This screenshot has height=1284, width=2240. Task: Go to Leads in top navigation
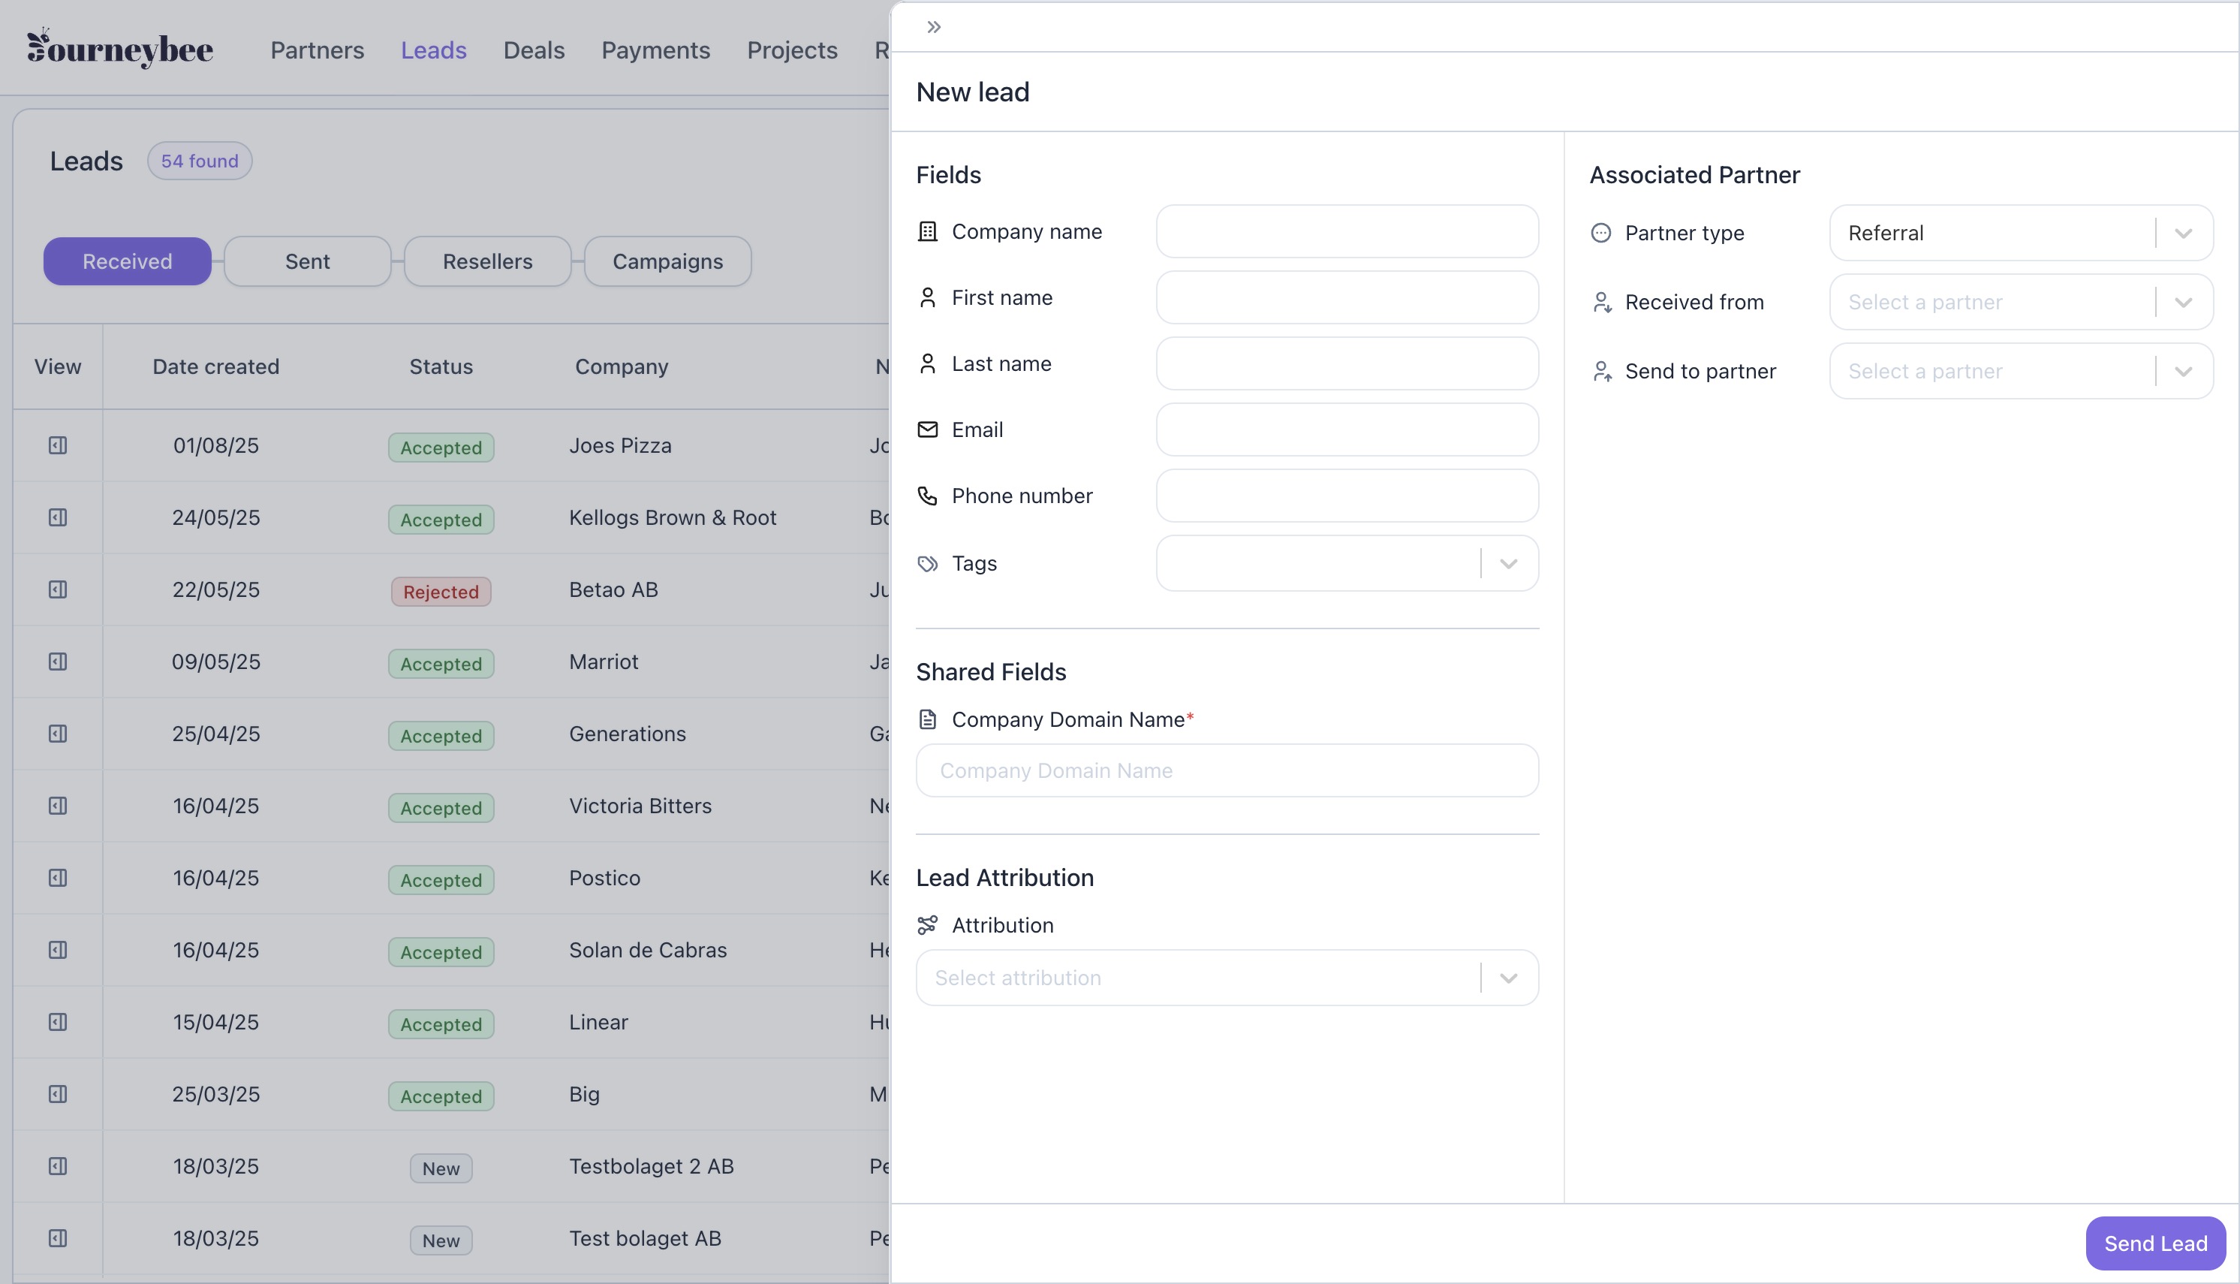click(434, 50)
